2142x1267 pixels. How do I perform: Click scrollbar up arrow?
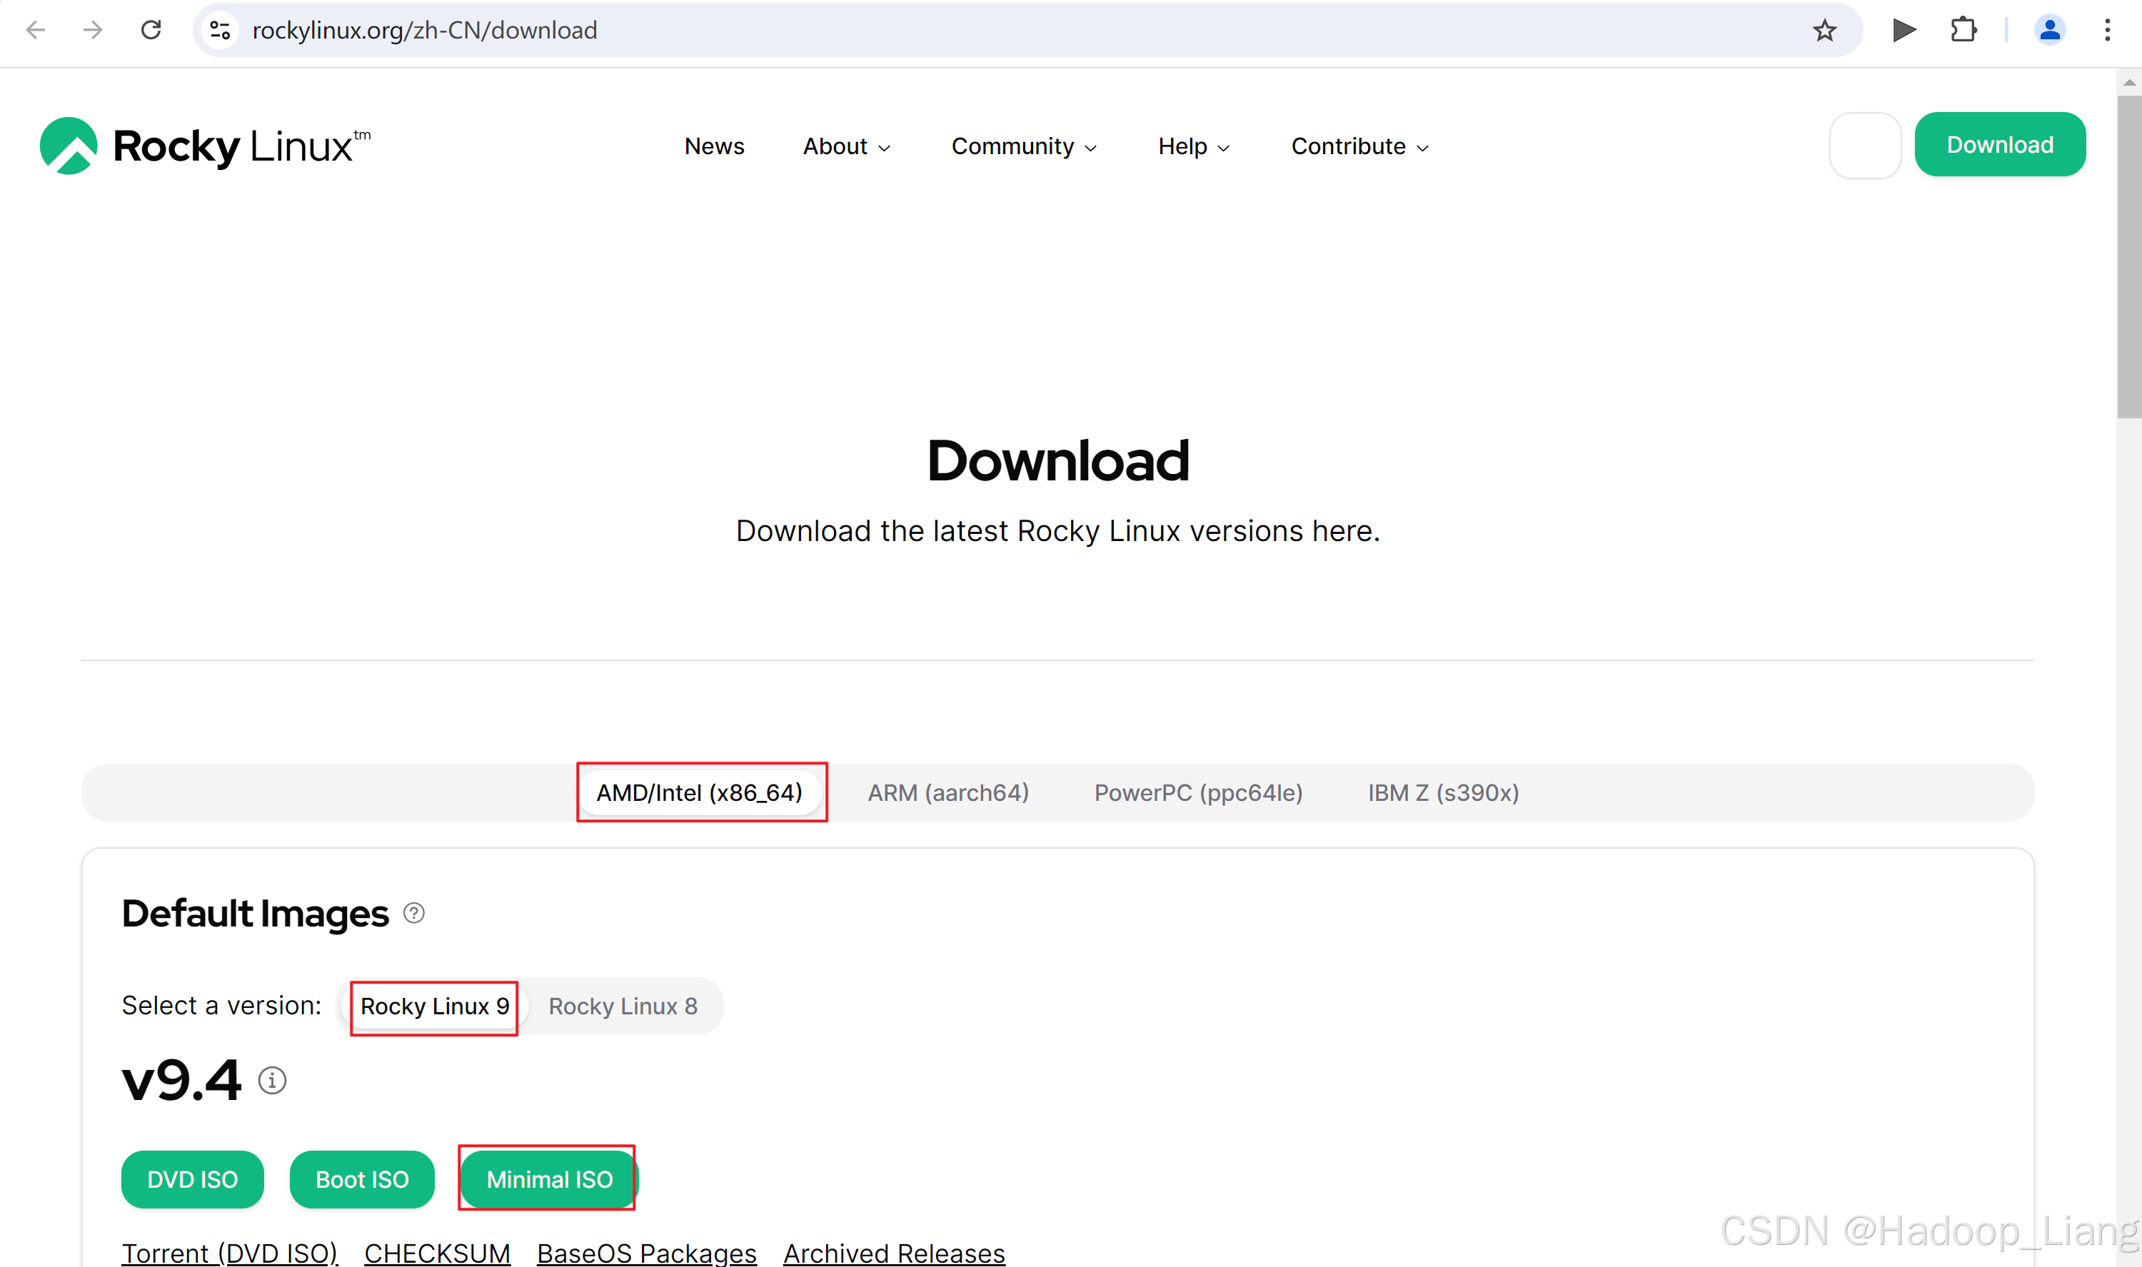pos(2129,82)
